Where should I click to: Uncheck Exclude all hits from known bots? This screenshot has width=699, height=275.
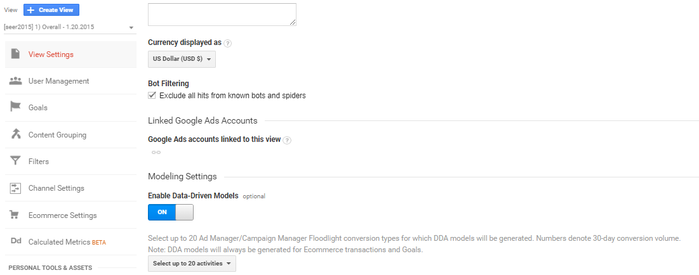tap(152, 96)
